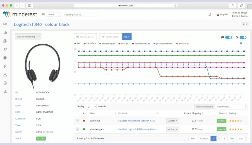
Task: Open the English language menu
Action: pyautogui.click(x=222, y=14)
